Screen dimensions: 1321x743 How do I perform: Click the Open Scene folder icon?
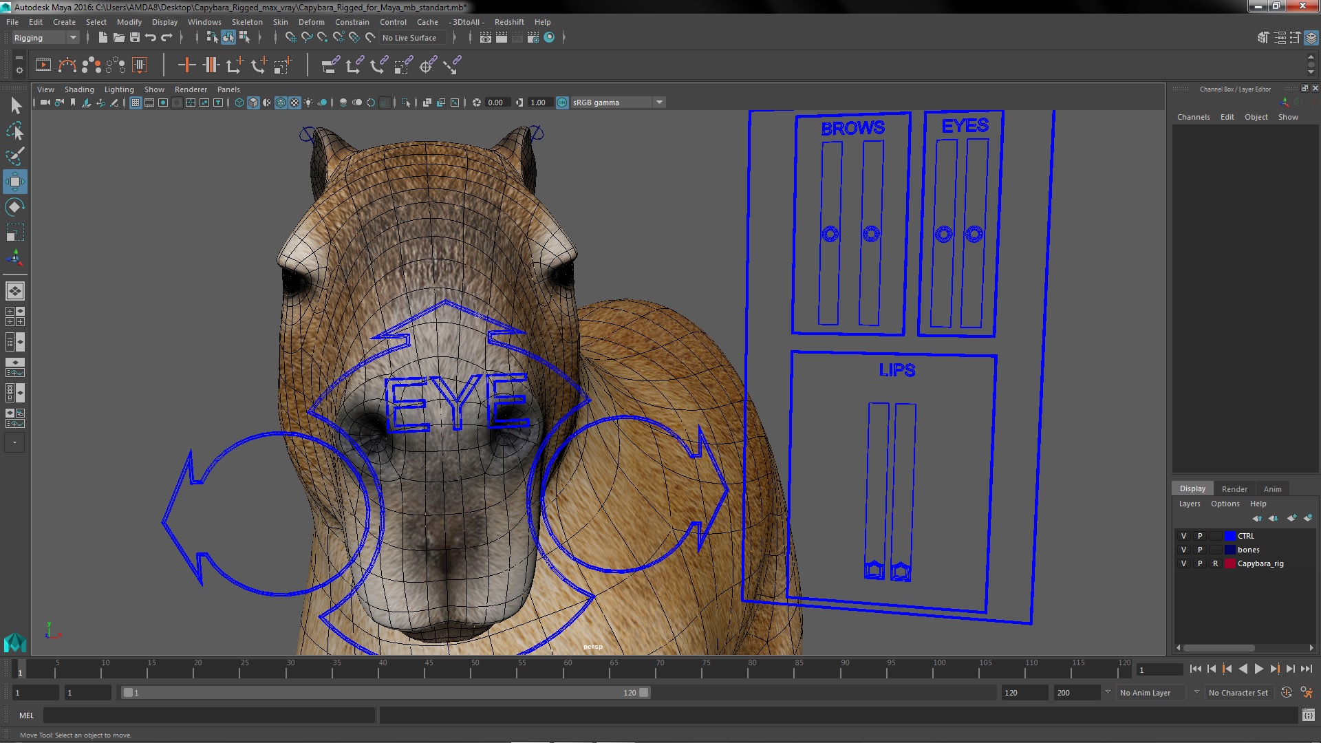point(118,38)
